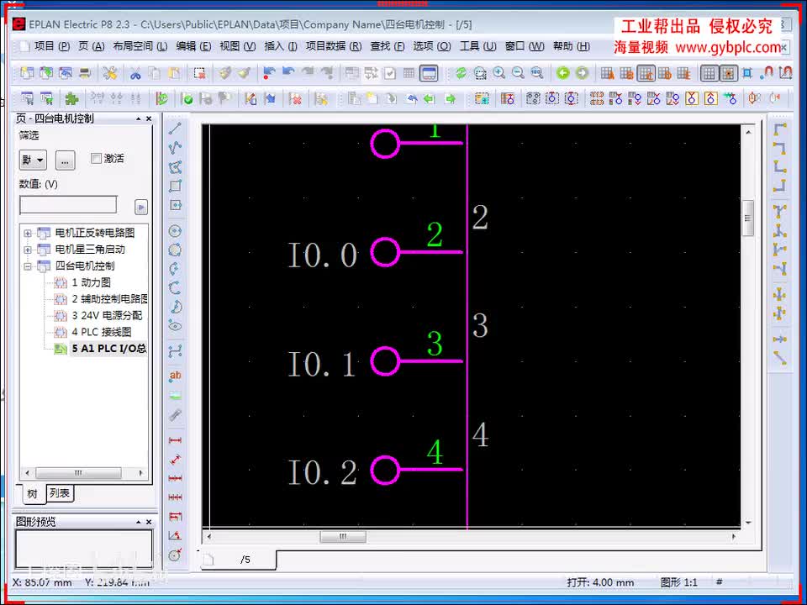
Task: Select the Polygon drawing tool
Action: pyautogui.click(x=175, y=167)
